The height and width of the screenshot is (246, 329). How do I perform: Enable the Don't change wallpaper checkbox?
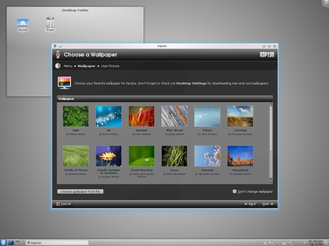(x=235, y=192)
